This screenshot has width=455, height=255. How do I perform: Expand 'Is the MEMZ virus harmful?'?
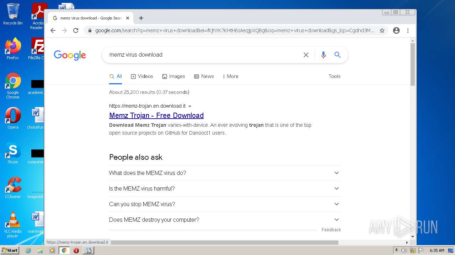tap(225, 188)
